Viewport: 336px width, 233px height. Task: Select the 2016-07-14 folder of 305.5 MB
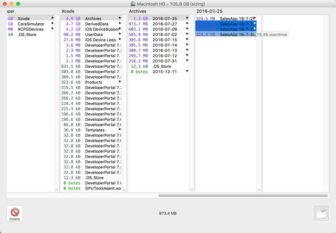(159, 45)
